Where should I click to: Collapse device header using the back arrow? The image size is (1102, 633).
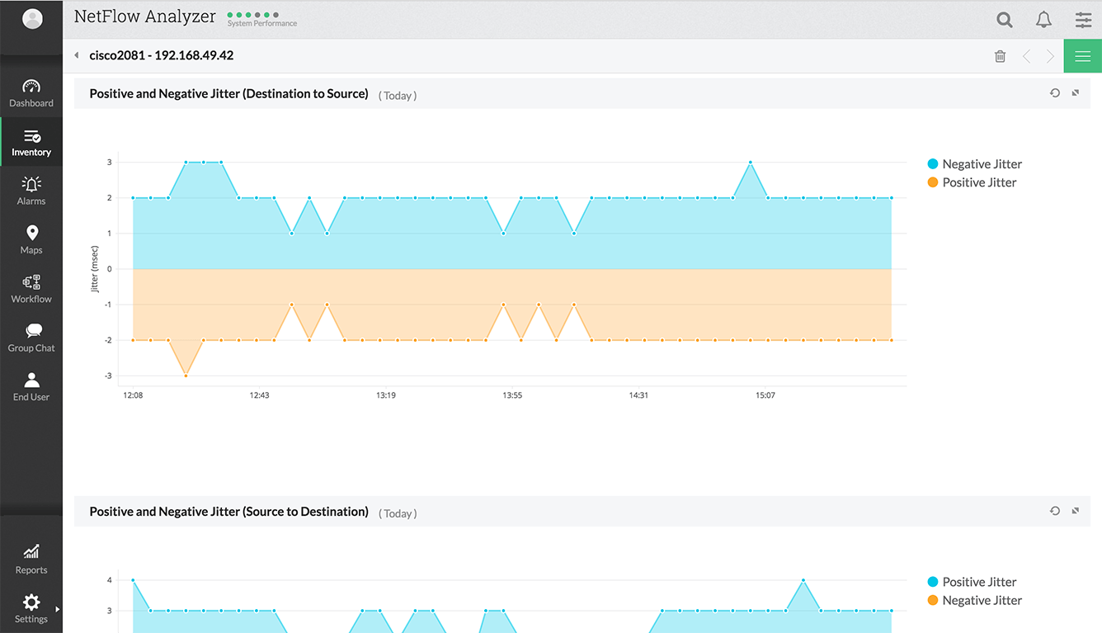point(77,56)
